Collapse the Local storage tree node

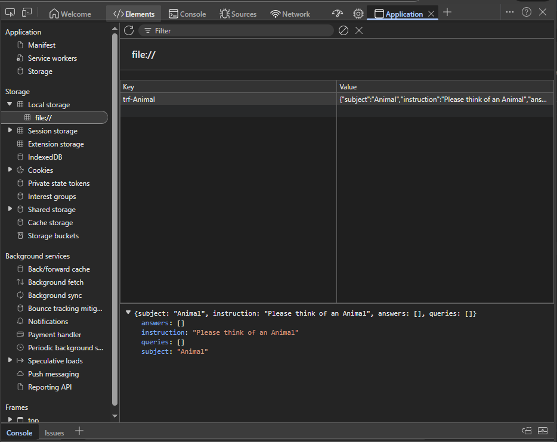coord(10,104)
